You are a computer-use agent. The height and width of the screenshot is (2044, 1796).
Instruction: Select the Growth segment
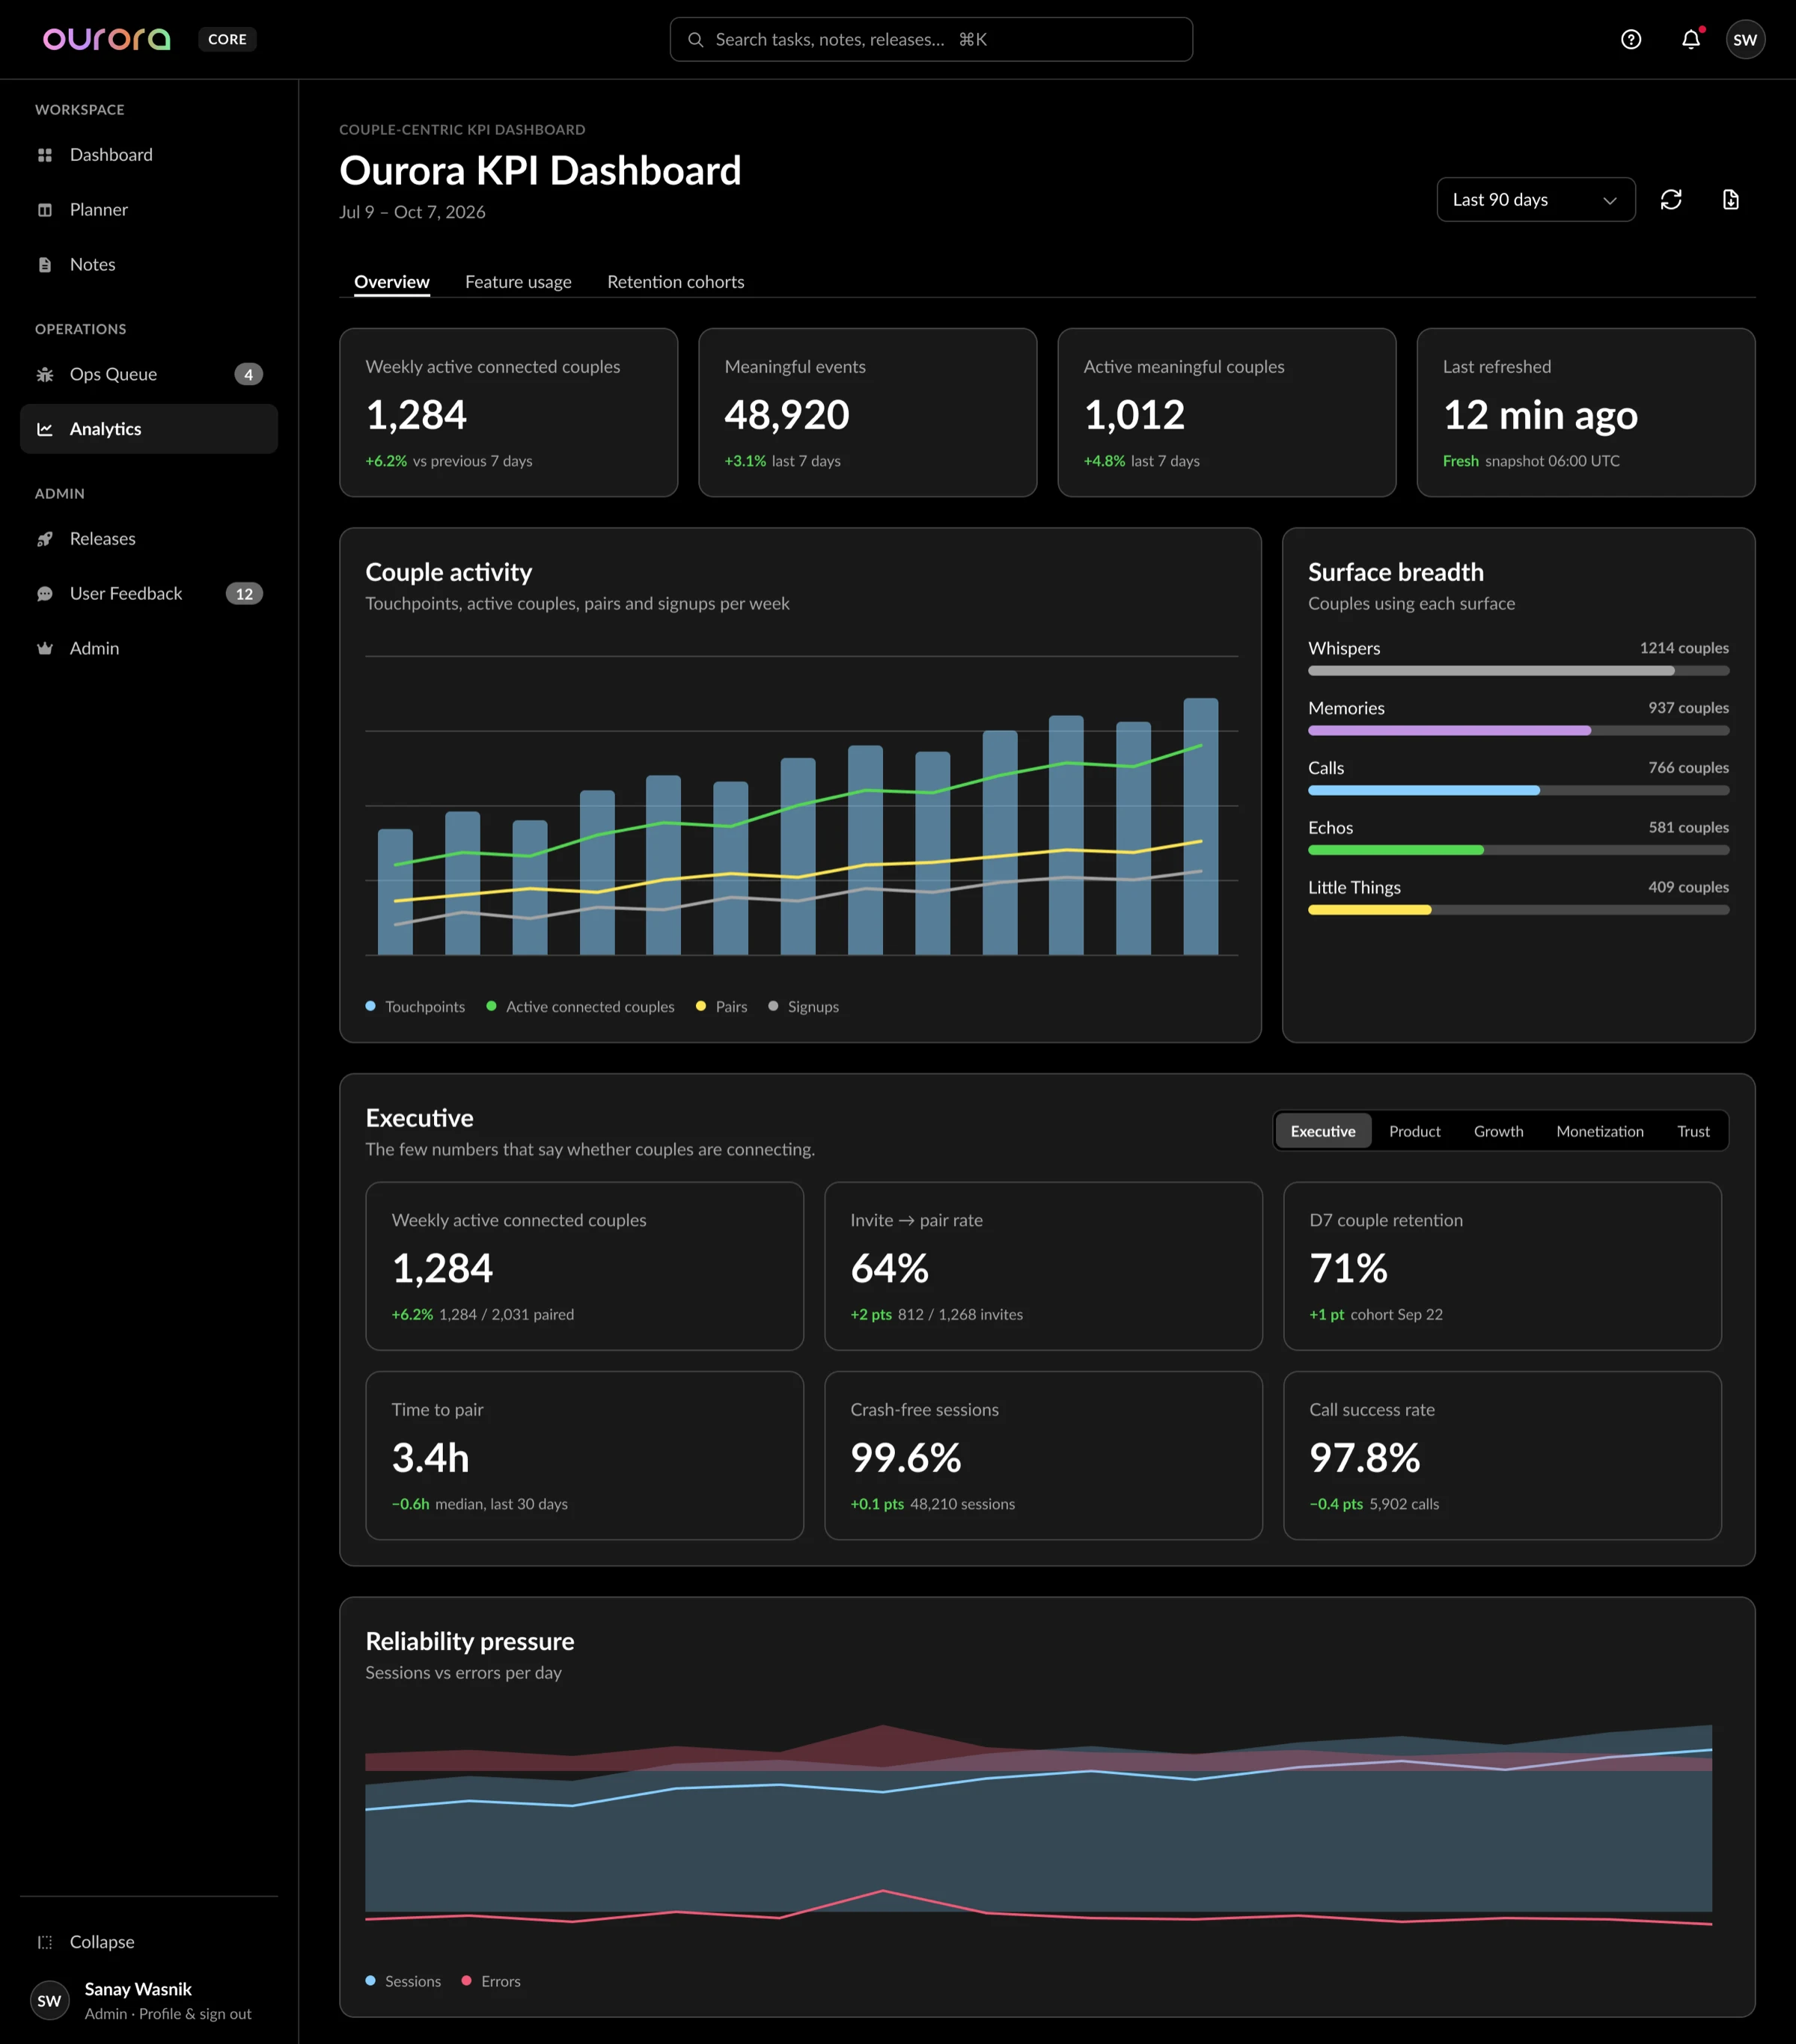(x=1498, y=1131)
